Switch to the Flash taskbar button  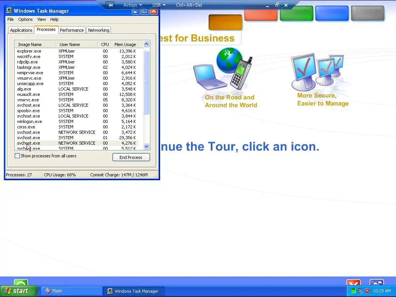tap(71, 291)
